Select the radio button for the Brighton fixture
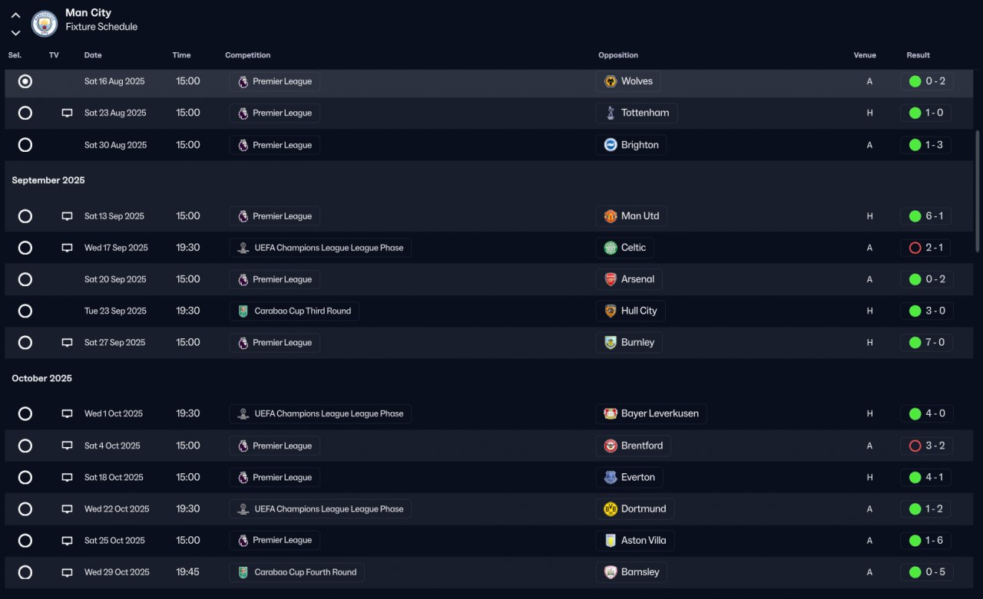This screenshot has height=599, width=983. pos(25,145)
